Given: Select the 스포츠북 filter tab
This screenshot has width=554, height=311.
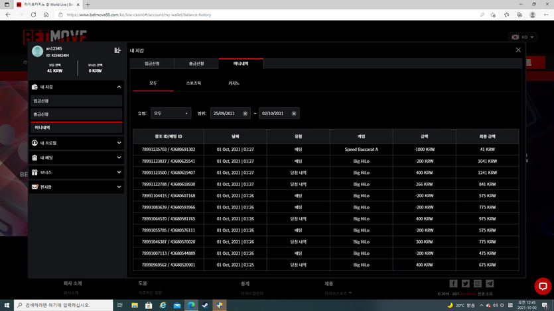Looking at the screenshot, I should click(194, 83).
